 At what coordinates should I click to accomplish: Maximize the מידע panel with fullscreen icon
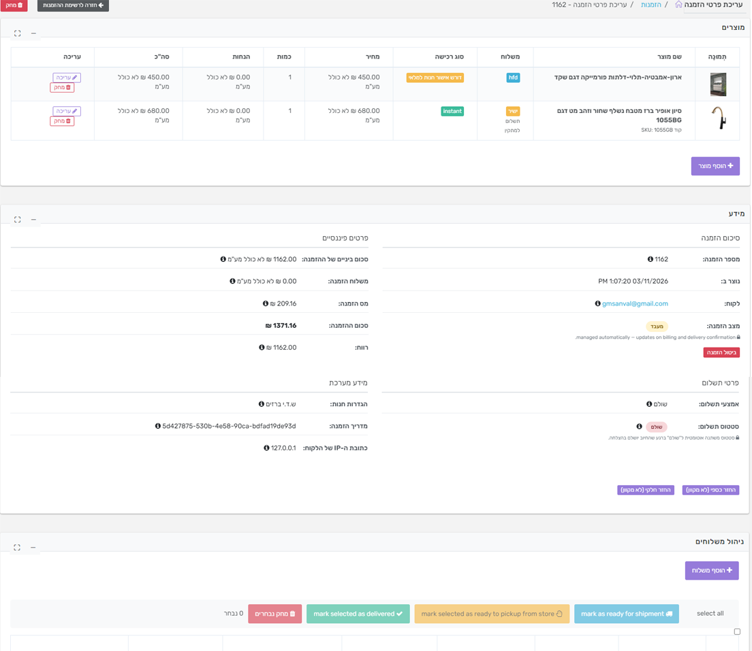(x=18, y=220)
